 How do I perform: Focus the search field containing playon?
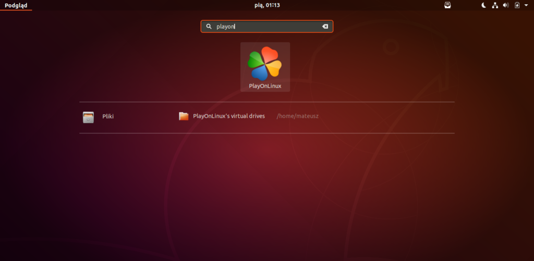(266, 26)
